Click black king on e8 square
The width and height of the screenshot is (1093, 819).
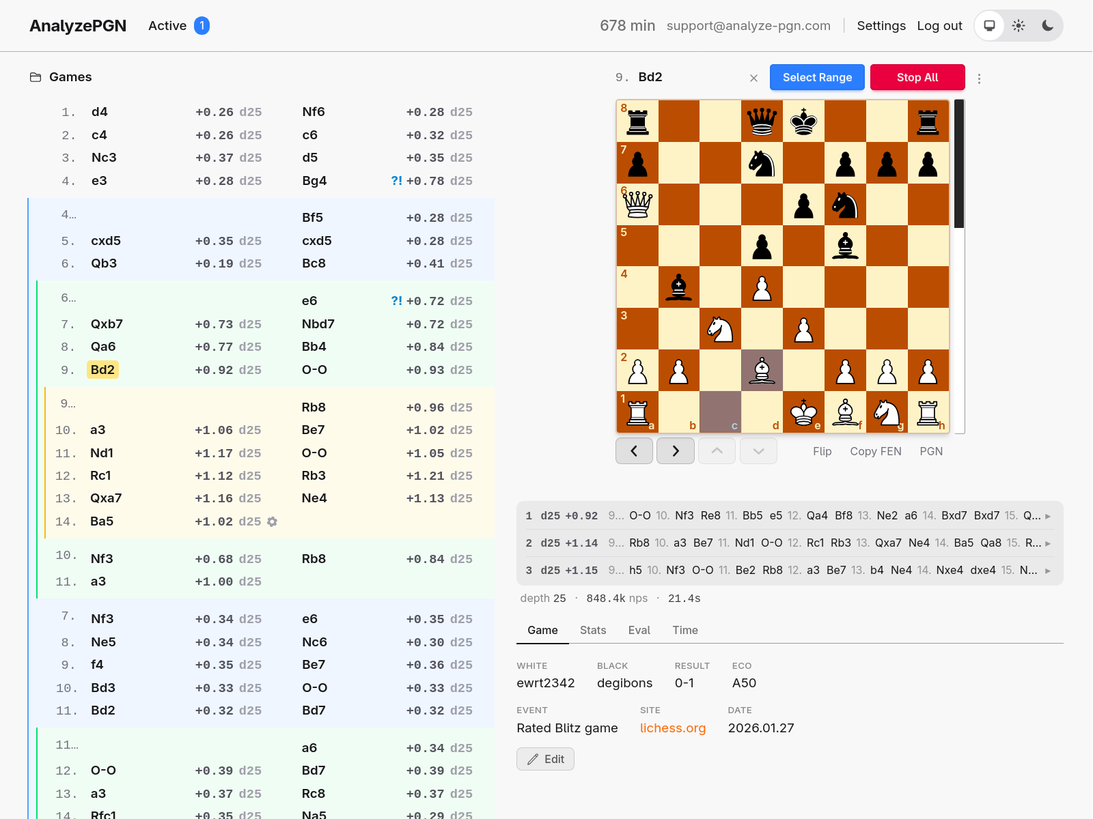tap(804, 121)
